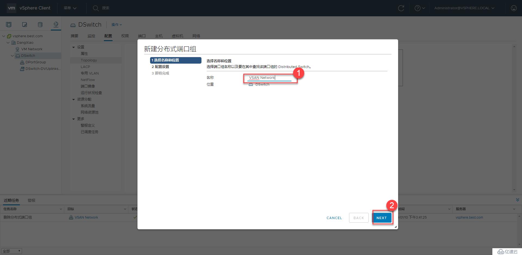
Task: Click the 搜索 search field
Action: pyautogui.click(x=106, y=8)
